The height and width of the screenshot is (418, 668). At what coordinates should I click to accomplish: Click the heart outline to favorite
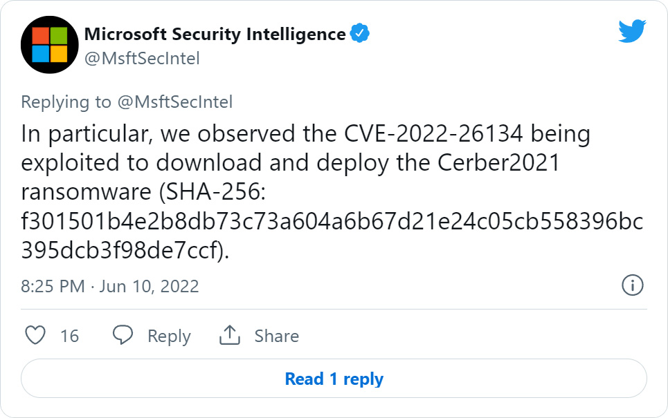(x=36, y=336)
